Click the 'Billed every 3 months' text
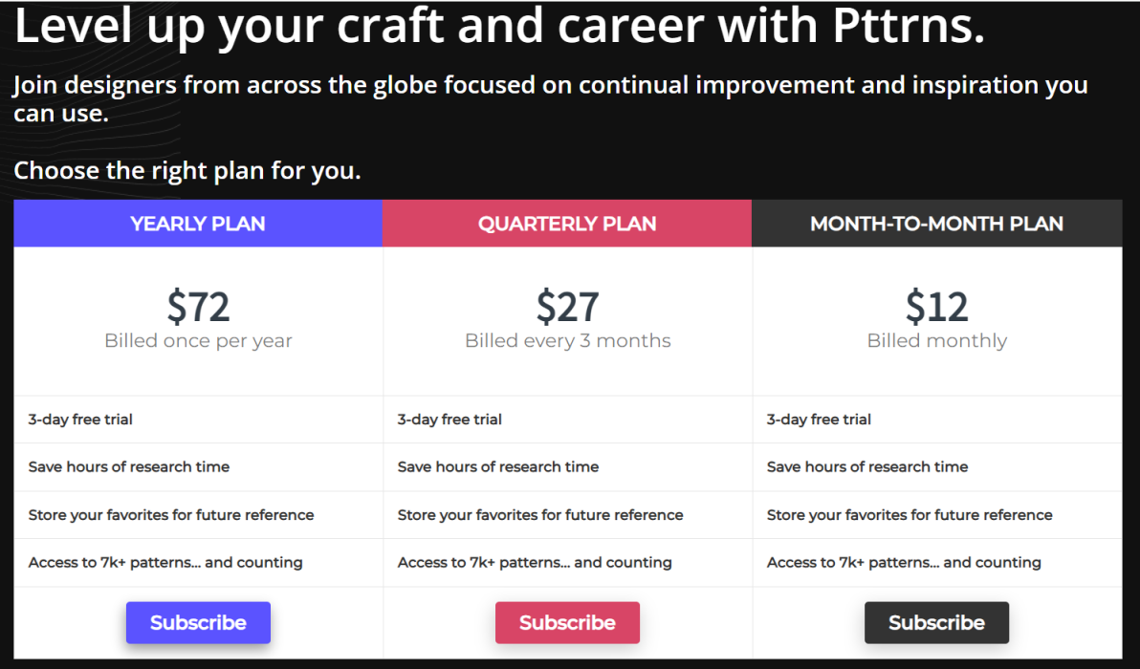The width and height of the screenshot is (1140, 669). 567,341
